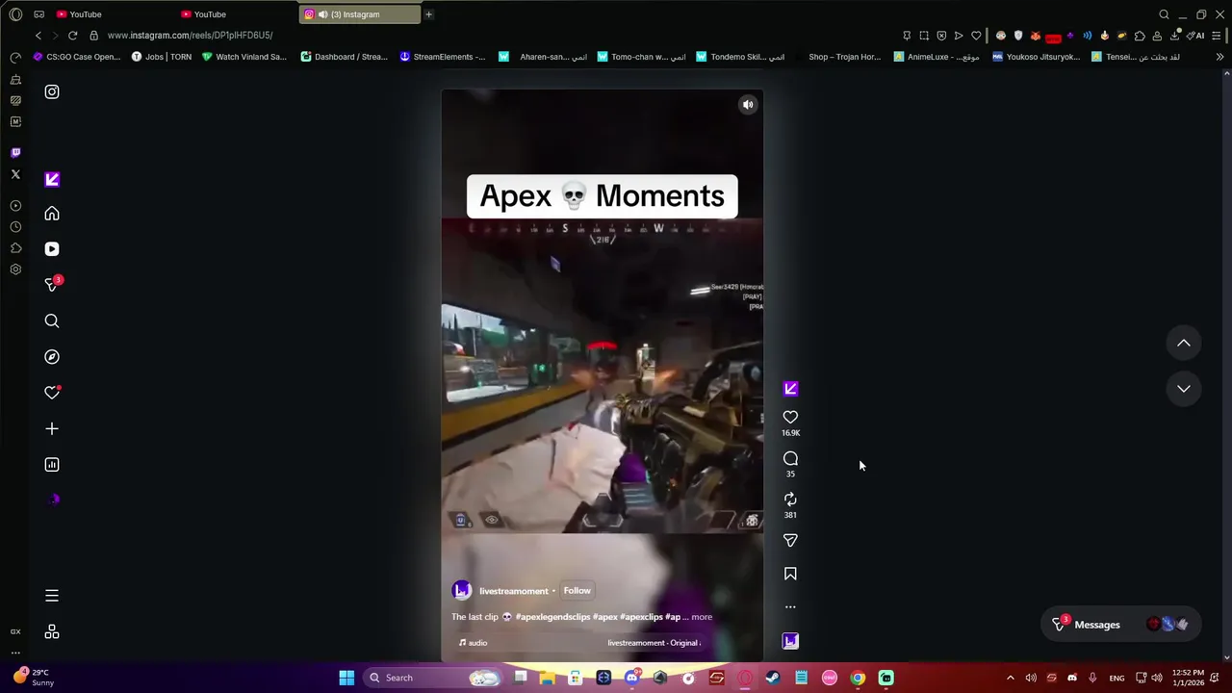Select the (3) Instagram tab
This screenshot has width=1232, height=693.
click(x=361, y=14)
